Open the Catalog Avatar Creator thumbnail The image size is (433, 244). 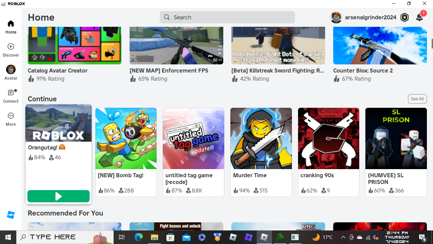point(74,46)
